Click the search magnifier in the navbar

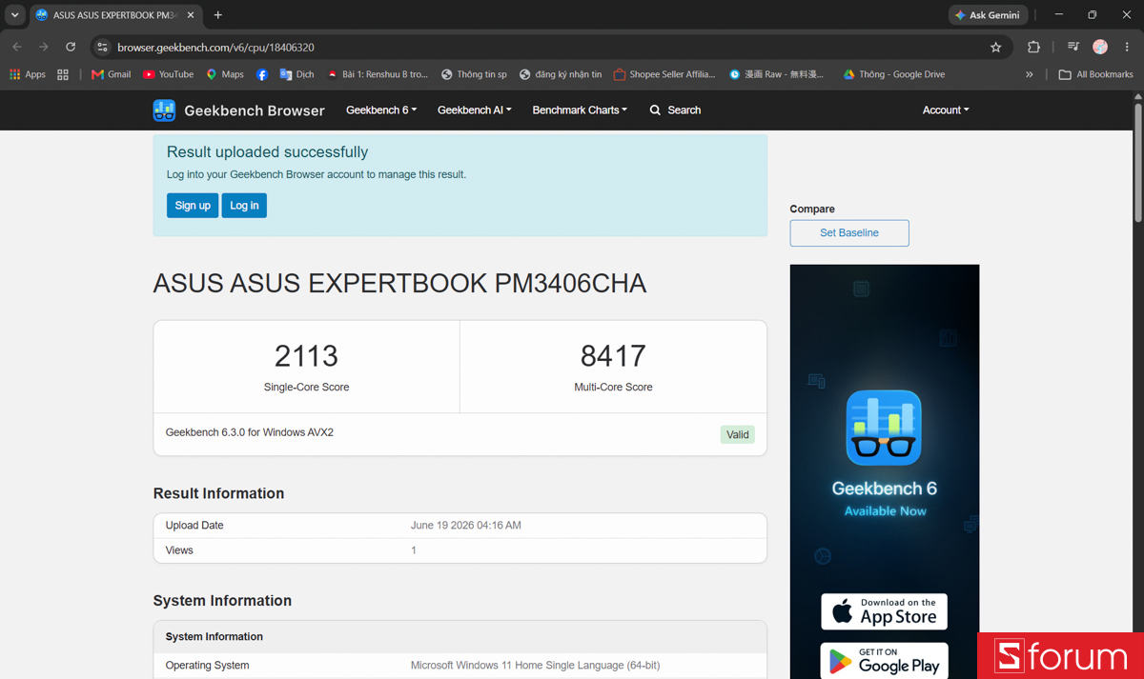click(655, 110)
